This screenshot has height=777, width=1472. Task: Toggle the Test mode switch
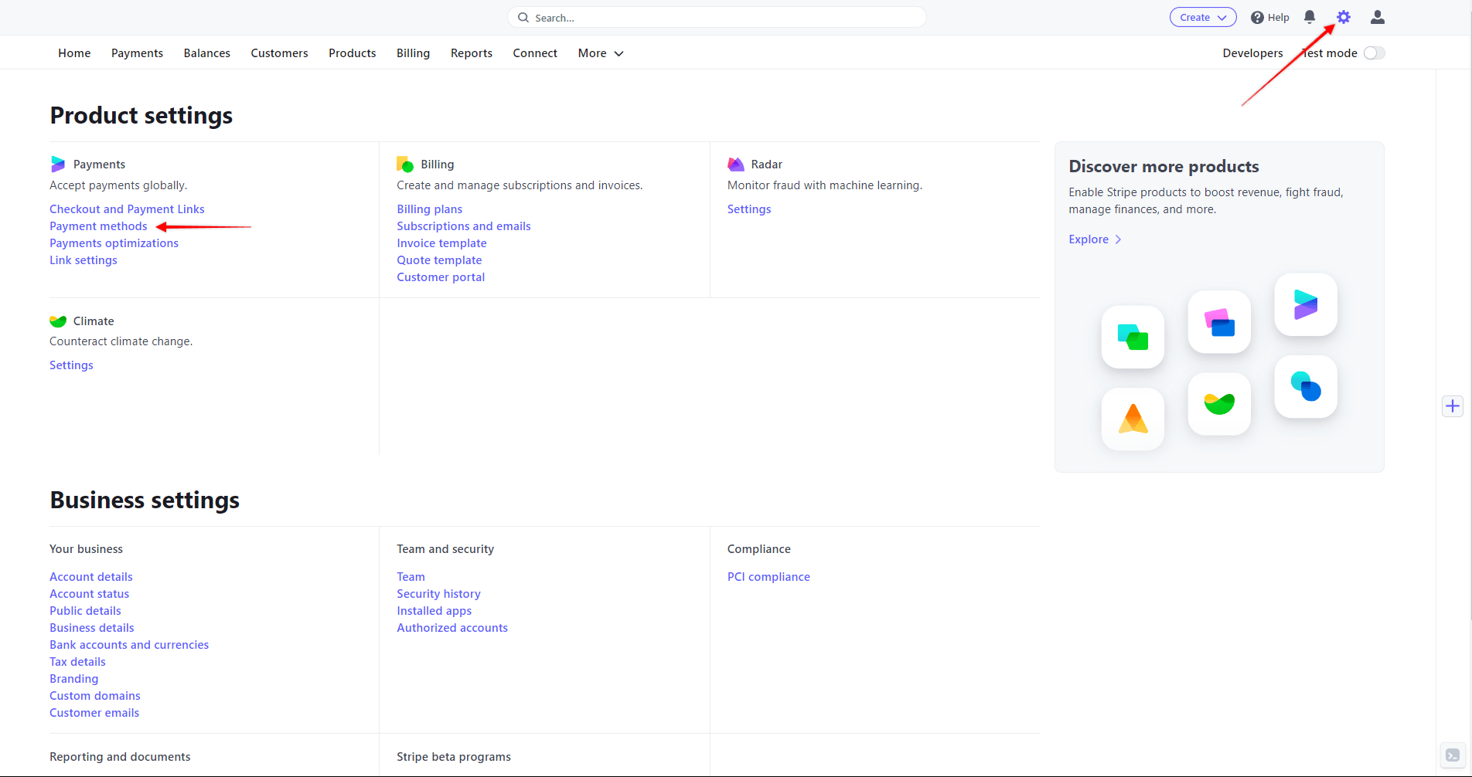point(1374,53)
